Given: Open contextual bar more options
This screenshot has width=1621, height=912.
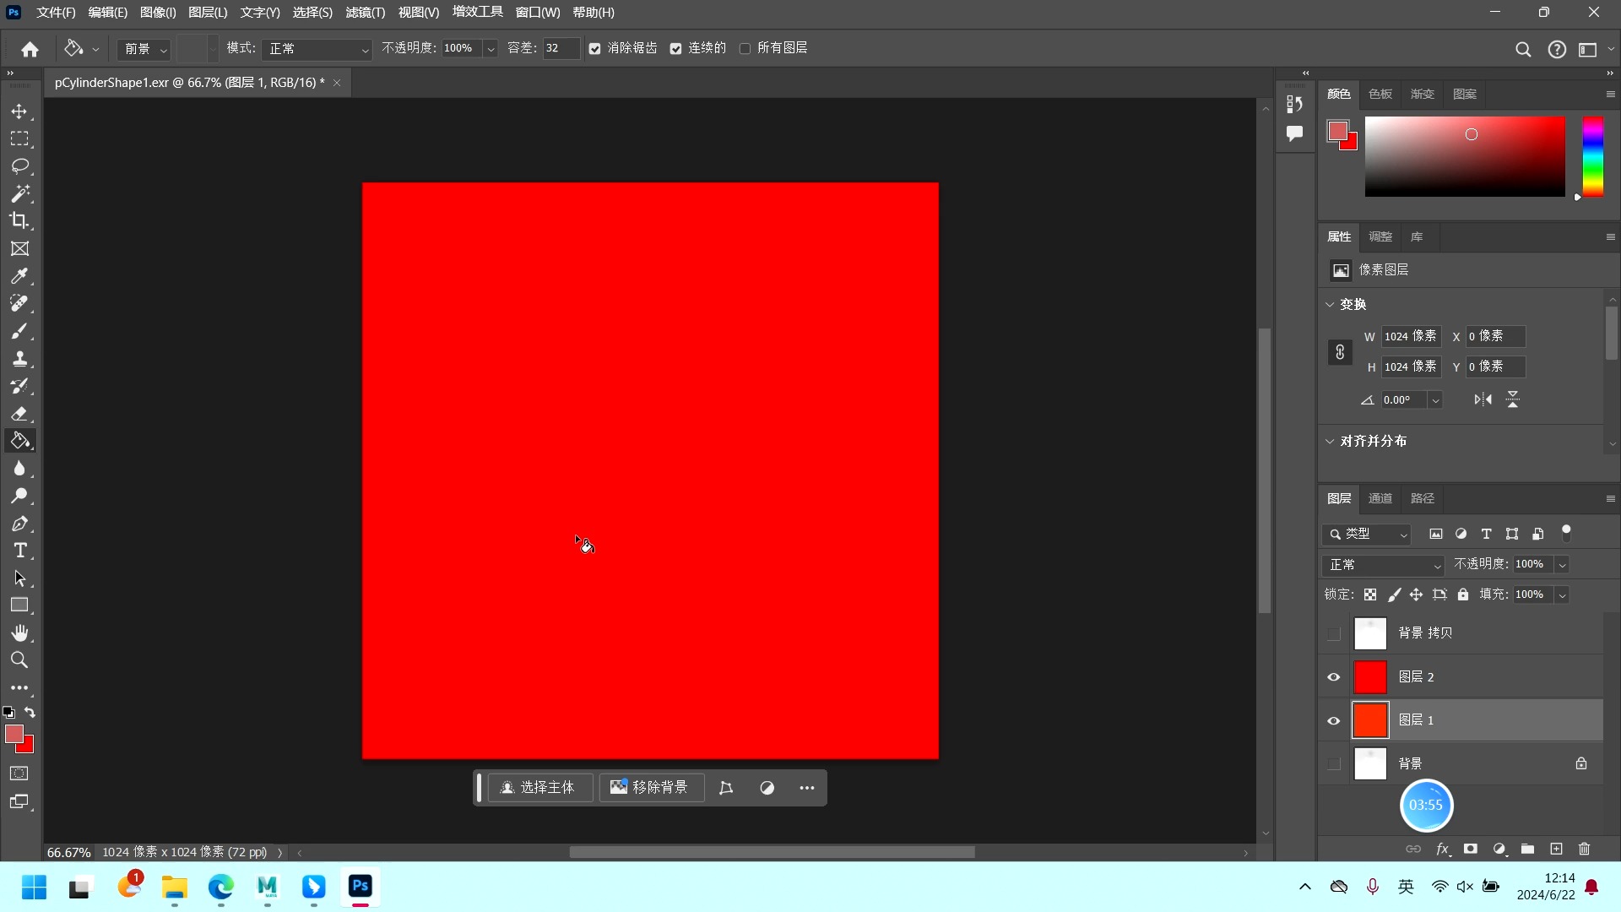Looking at the screenshot, I should pos(807,788).
